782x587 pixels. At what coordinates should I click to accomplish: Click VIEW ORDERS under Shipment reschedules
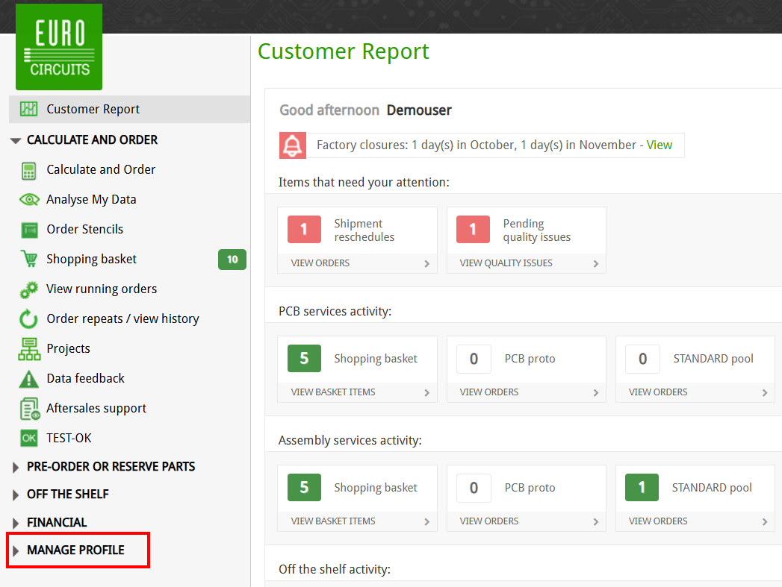tap(357, 263)
